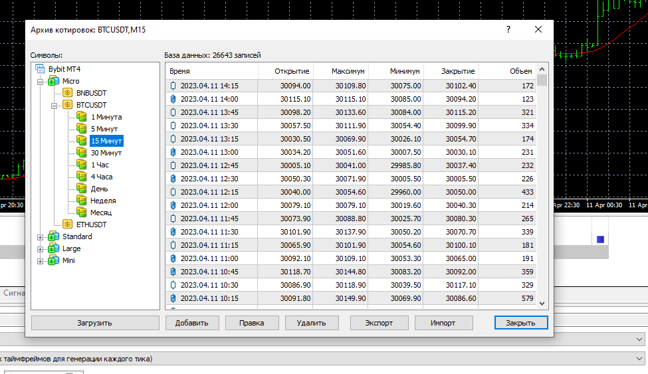
Task: Click the candle icon in row 10:15
Action: pyautogui.click(x=173, y=298)
